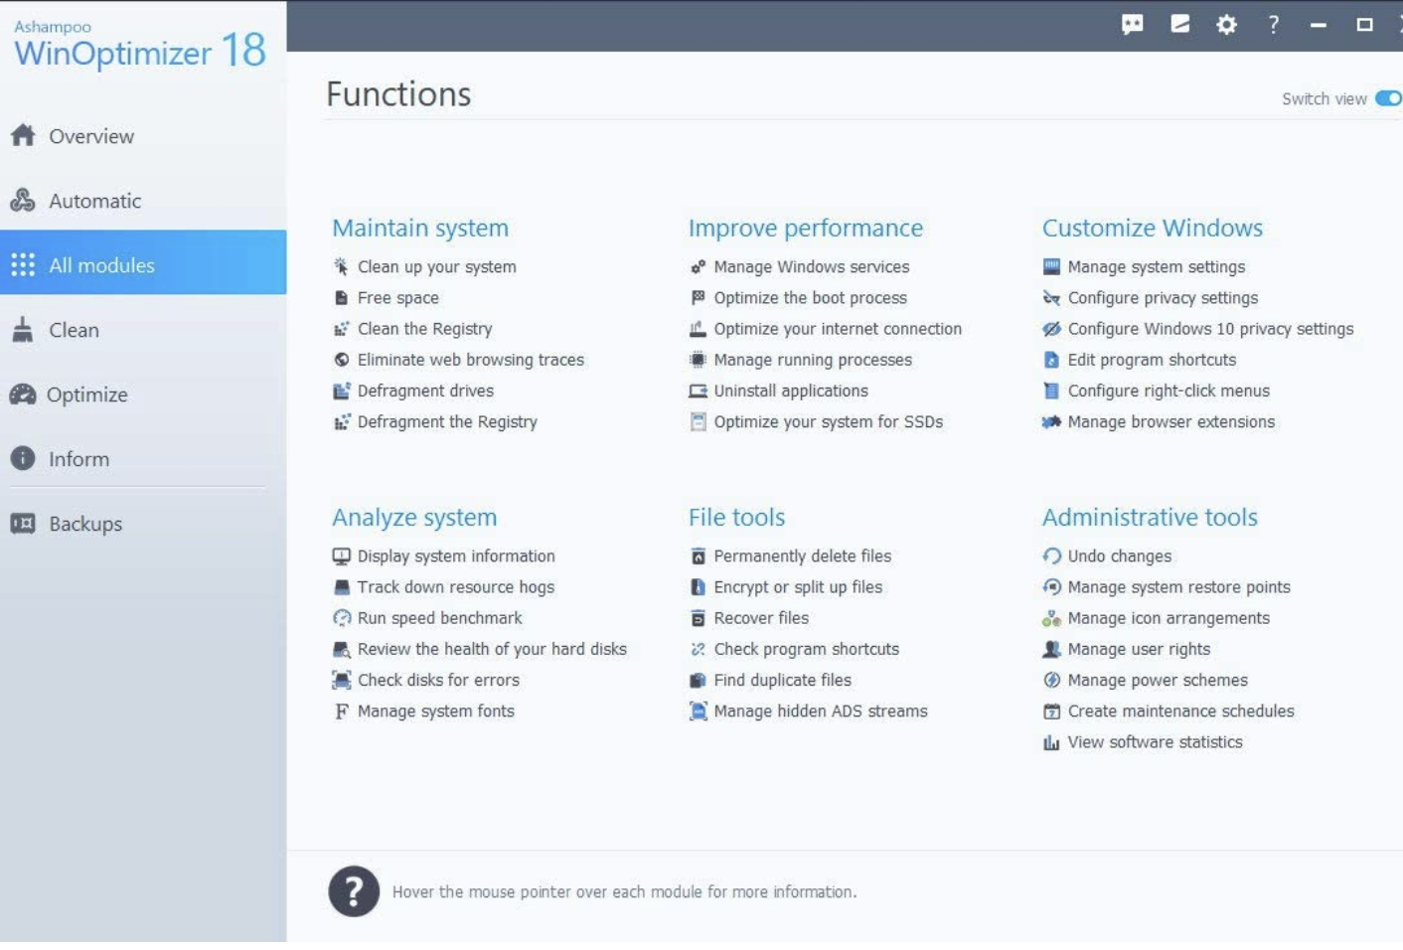The image size is (1403, 950).
Task: Click the icon beside Defragment drives
Action: [341, 391]
